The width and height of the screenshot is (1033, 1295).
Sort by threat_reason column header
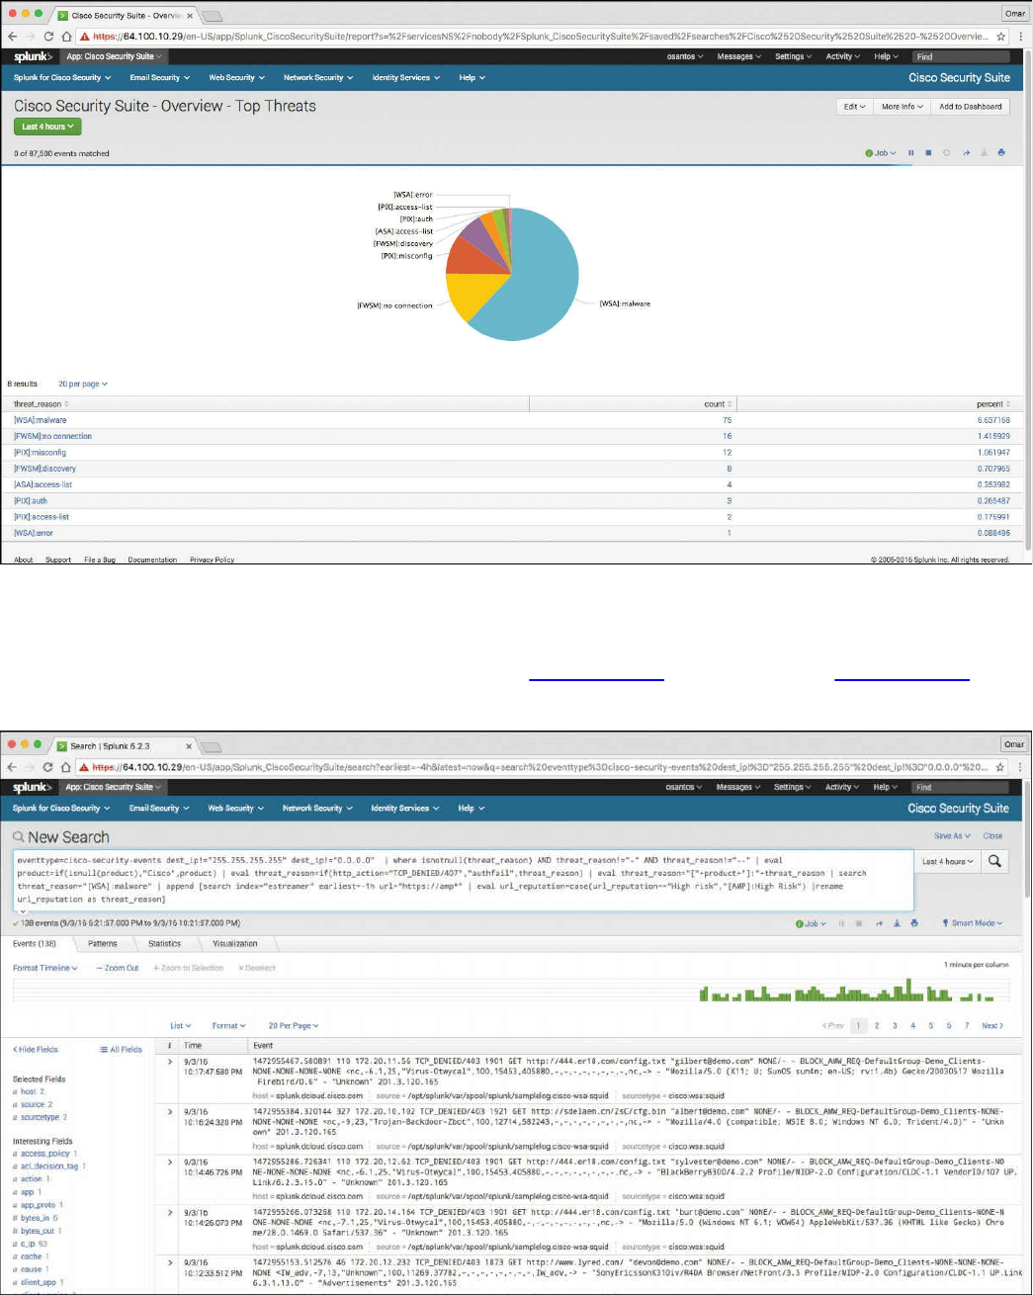(42, 404)
